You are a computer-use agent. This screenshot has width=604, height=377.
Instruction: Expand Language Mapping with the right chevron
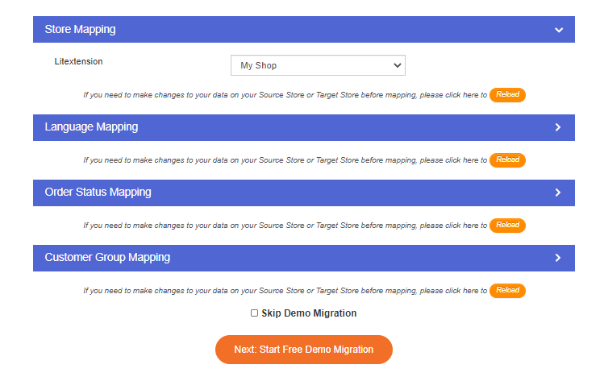point(558,127)
